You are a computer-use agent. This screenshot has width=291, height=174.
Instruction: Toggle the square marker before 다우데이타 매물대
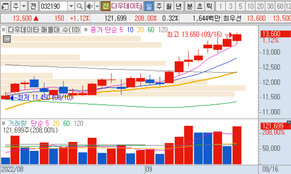(3, 30)
